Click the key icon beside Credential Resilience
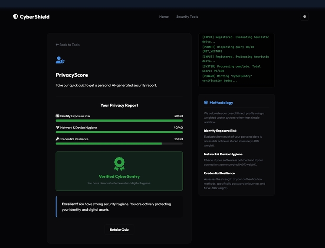Screen dimensions: 325x248 pos(57,139)
